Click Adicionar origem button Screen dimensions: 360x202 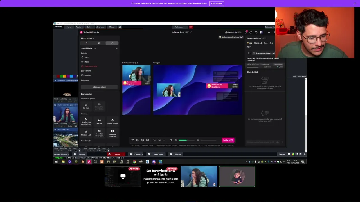point(99,87)
